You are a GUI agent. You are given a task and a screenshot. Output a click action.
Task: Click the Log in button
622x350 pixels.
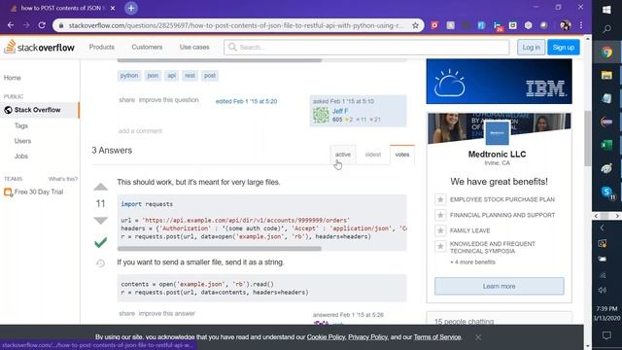[x=531, y=48]
